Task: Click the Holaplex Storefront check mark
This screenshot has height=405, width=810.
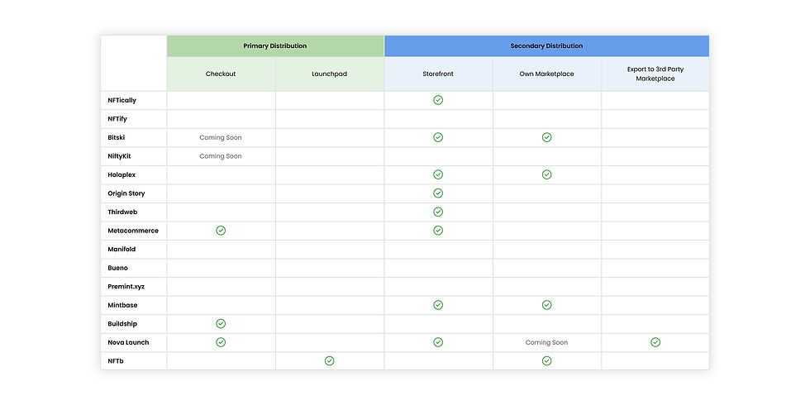Action: coord(438,174)
